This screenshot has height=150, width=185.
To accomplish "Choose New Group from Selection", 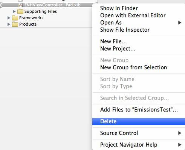I will click(x=133, y=67).
